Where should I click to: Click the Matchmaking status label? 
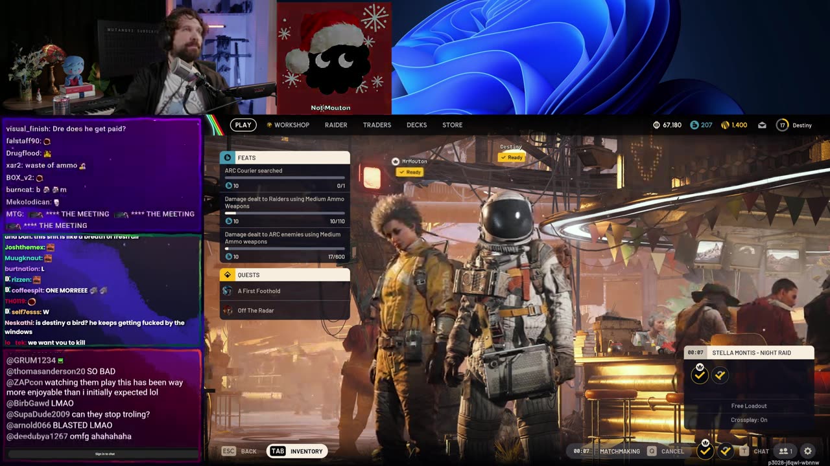coord(620,451)
